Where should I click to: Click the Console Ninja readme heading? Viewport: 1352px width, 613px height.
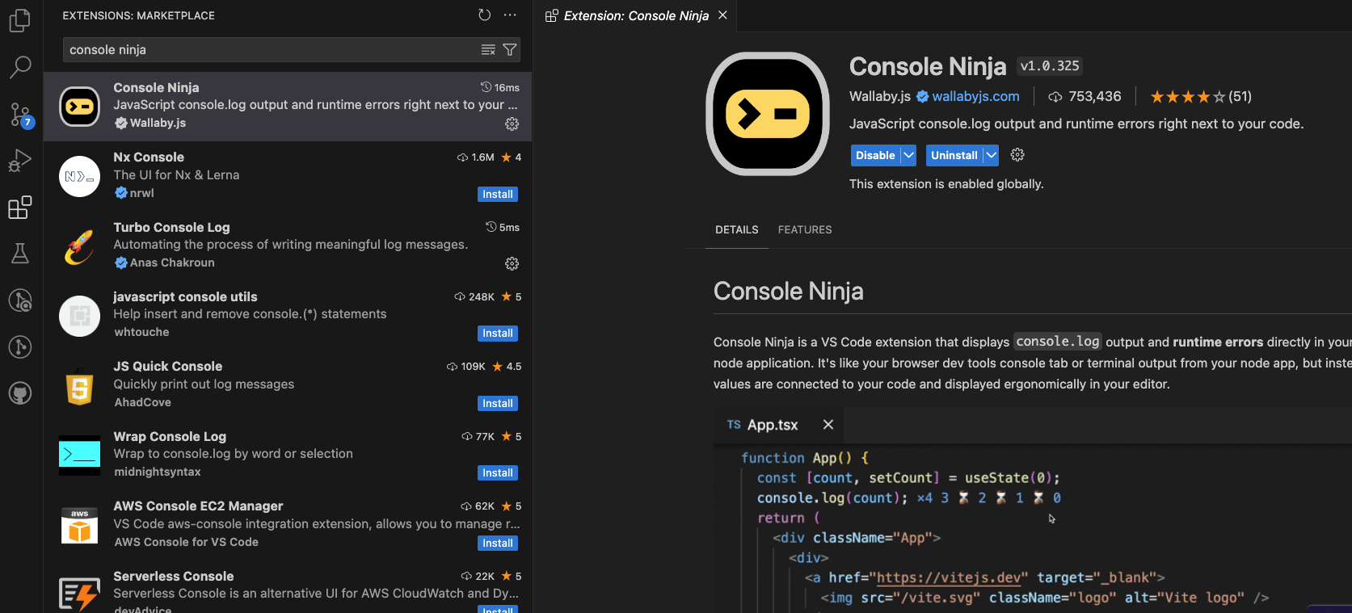tap(788, 291)
